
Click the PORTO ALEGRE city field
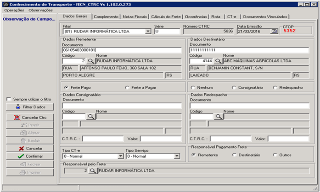click(112, 75)
